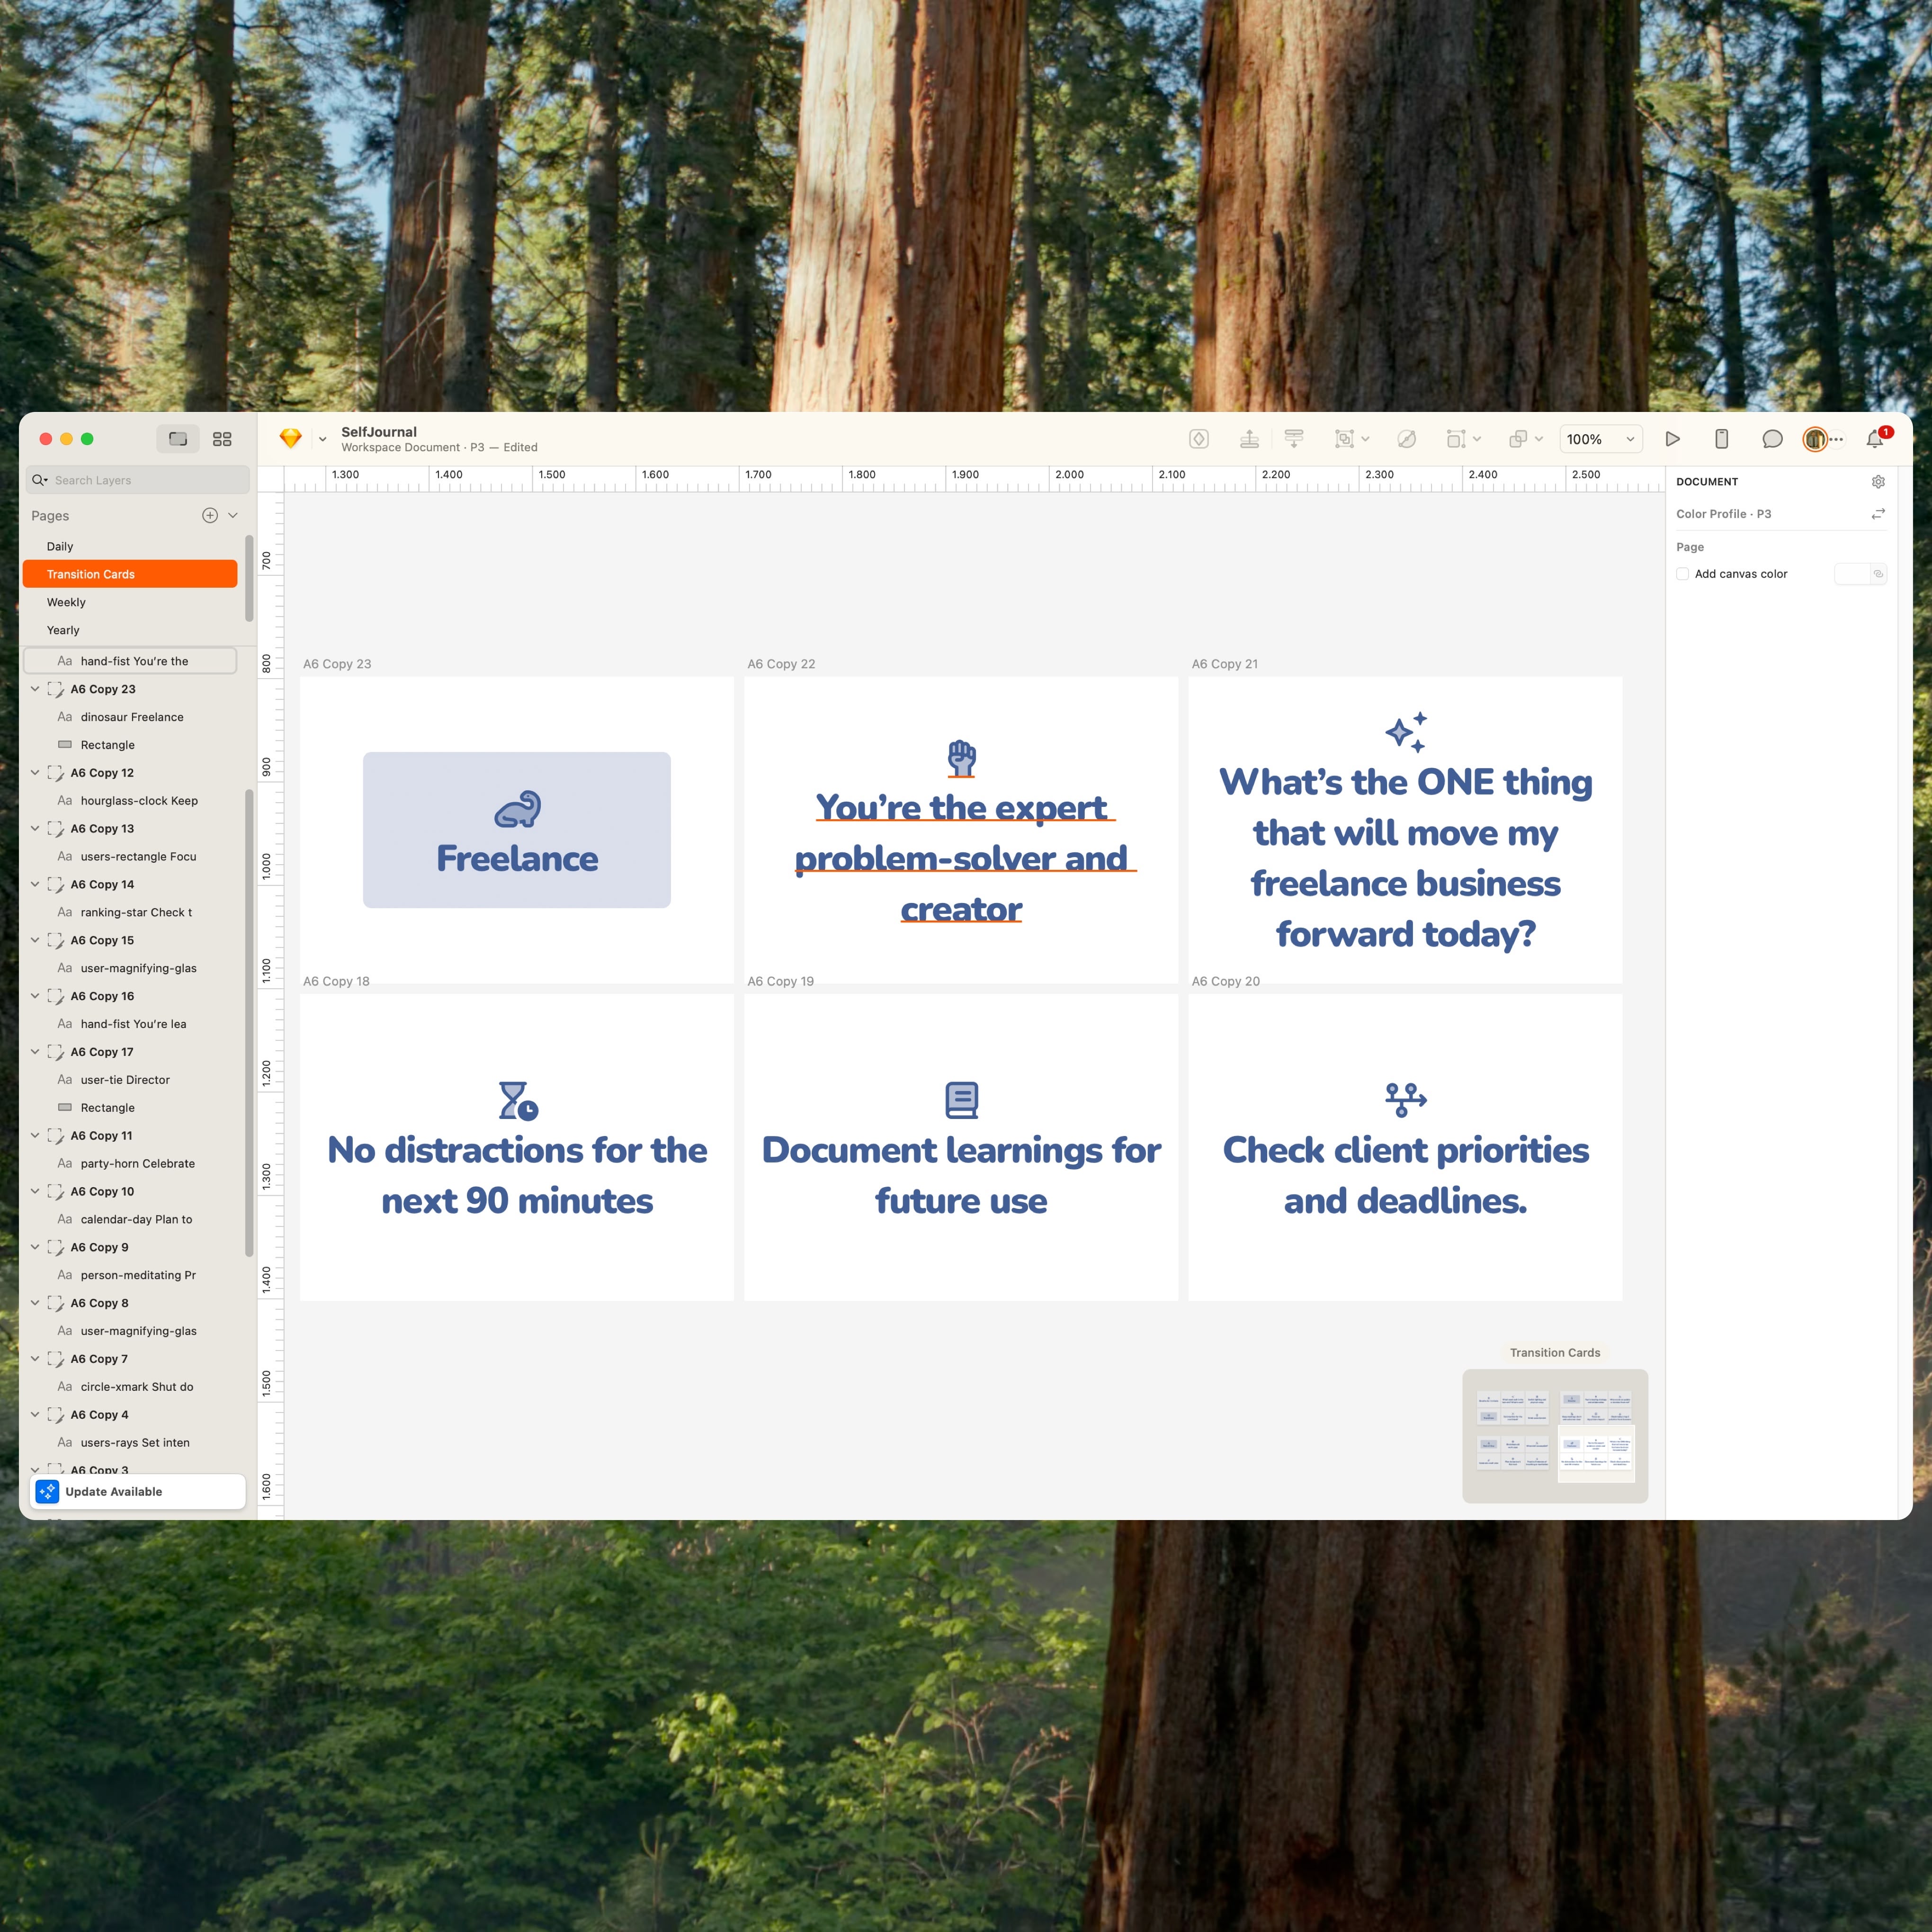Viewport: 1932px width, 1932px height.
Task: Click the Sketch diamond app icon
Action: point(291,439)
